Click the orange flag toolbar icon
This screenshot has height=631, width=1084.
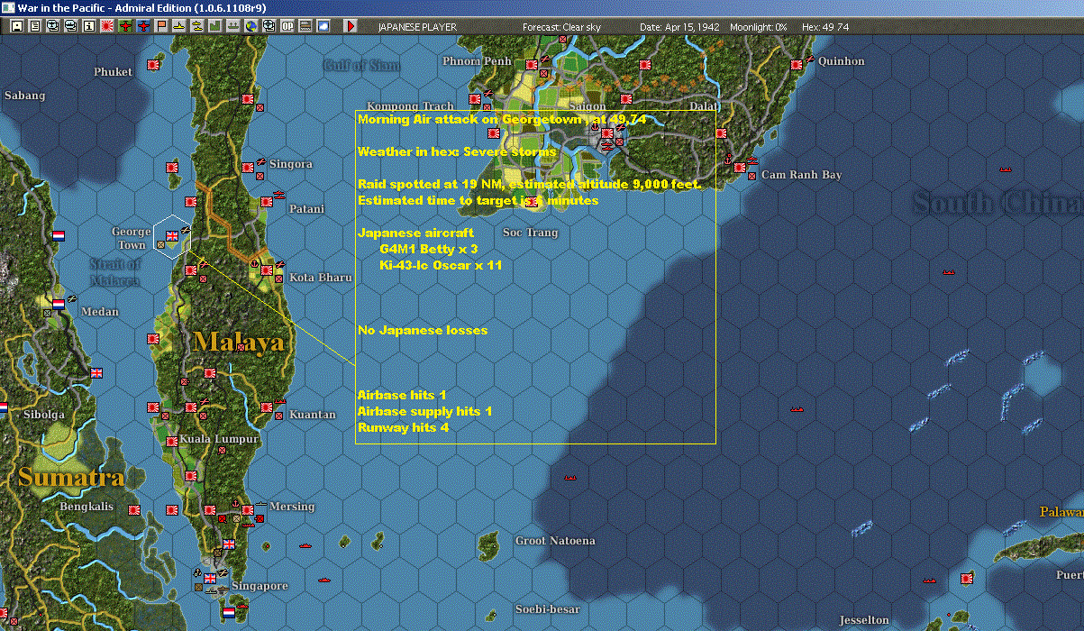(161, 26)
